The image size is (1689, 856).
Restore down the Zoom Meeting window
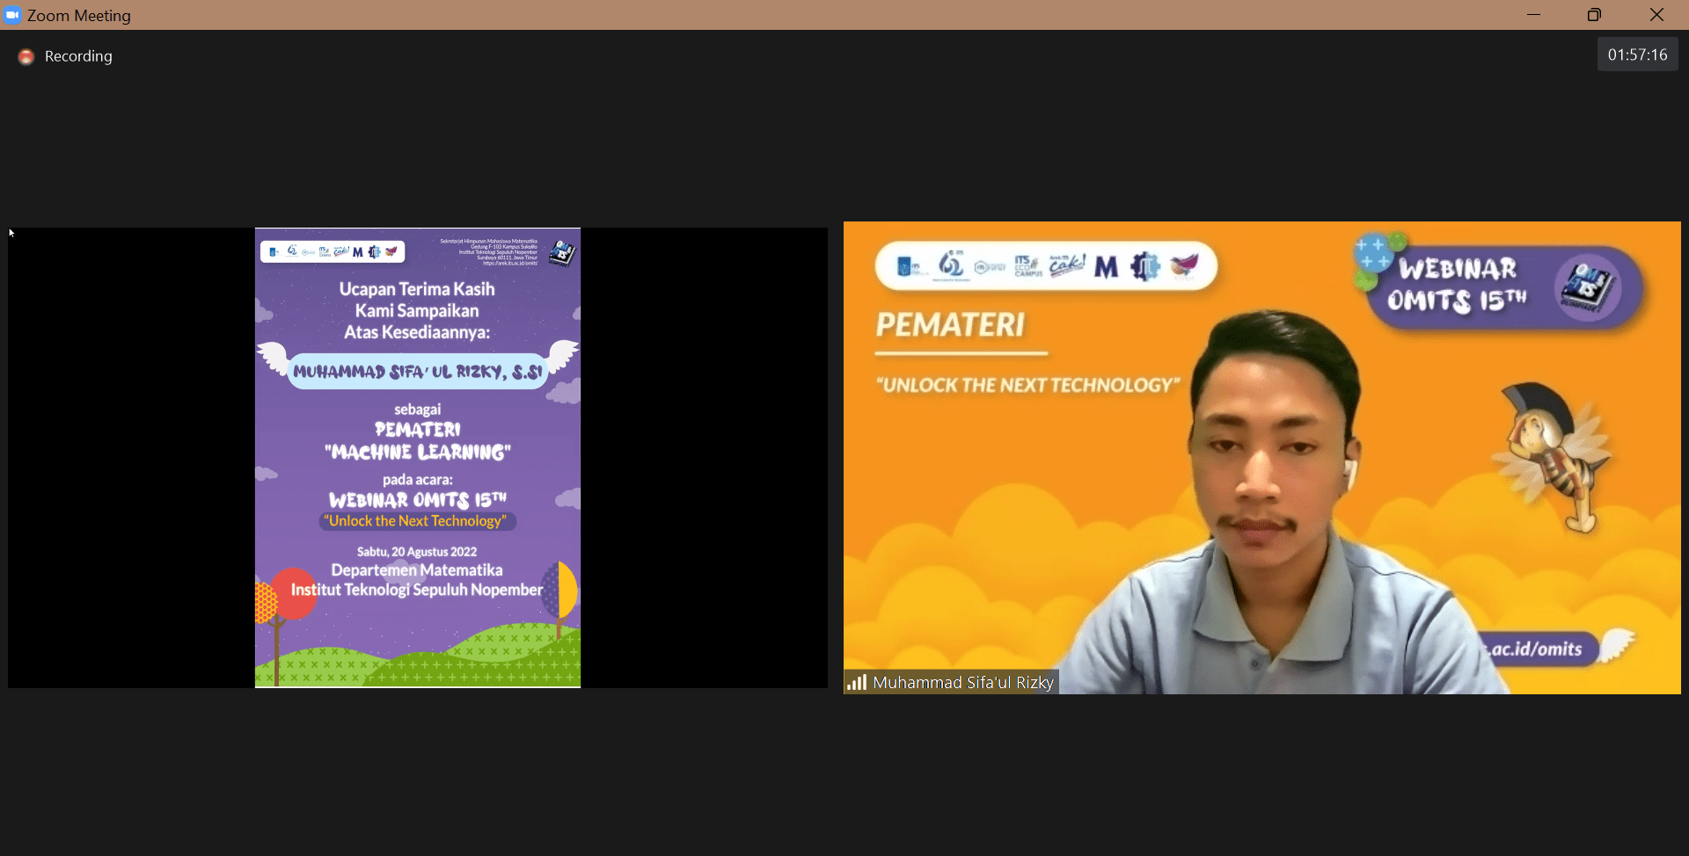coord(1594,15)
